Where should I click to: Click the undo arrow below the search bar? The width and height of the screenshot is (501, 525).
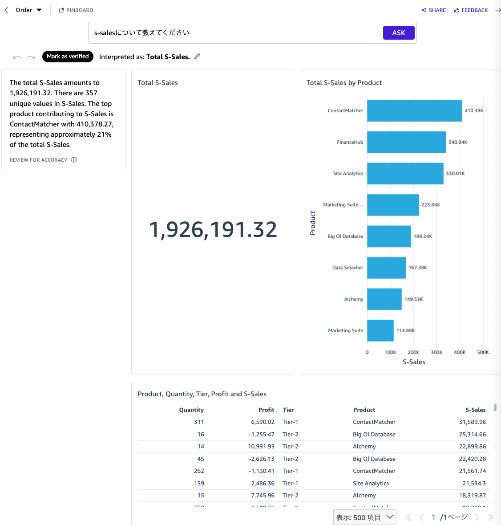pos(16,57)
